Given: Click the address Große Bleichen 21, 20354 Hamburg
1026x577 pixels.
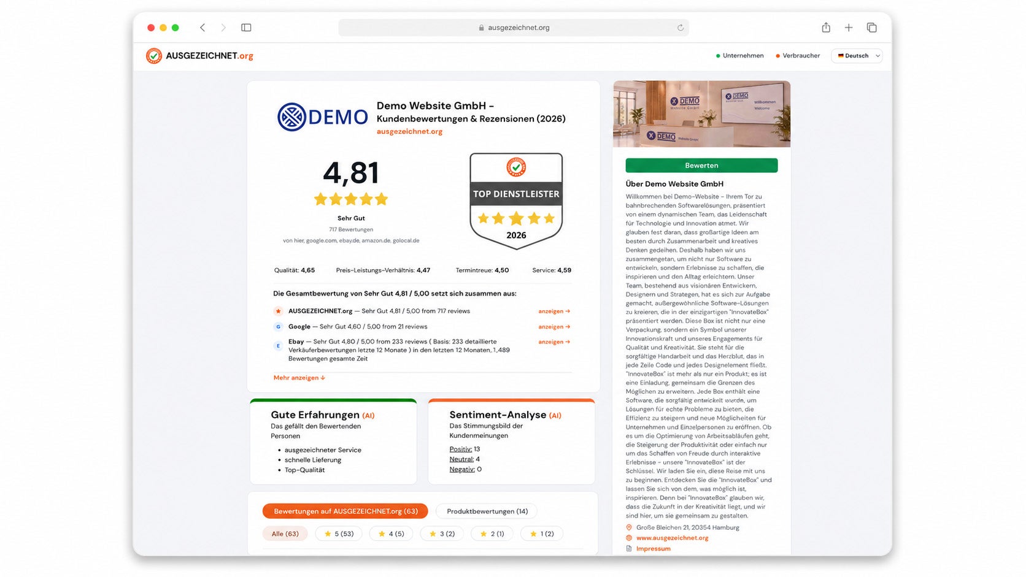Looking at the screenshot, I should [x=688, y=527].
